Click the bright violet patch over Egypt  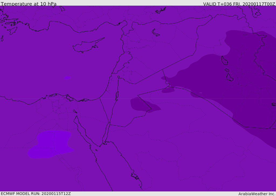point(52,144)
